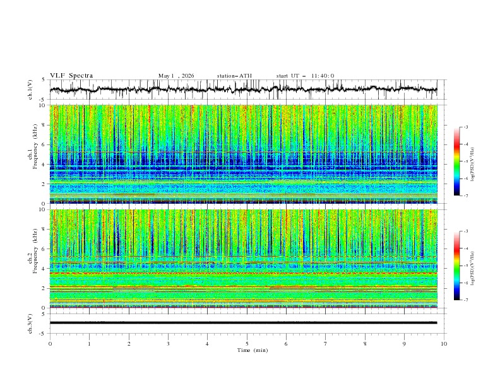Click the start UT 11:40:0 text
This screenshot has width=500, height=386.
point(305,76)
